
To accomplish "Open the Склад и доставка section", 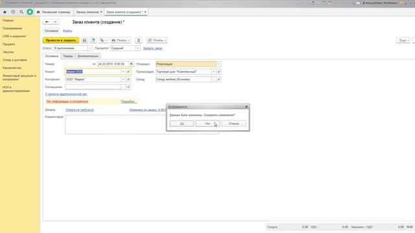I will click(14, 60).
